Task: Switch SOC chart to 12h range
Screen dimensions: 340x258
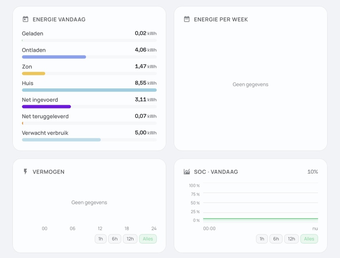Action: 292,239
